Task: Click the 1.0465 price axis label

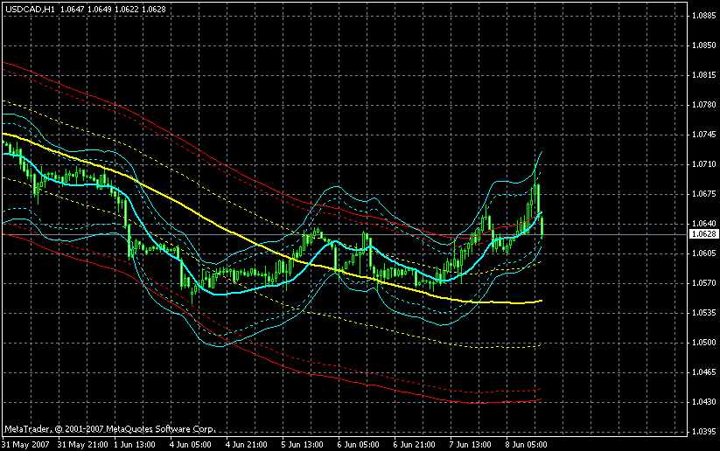Action: tap(703, 372)
